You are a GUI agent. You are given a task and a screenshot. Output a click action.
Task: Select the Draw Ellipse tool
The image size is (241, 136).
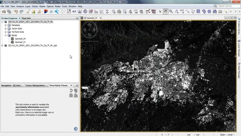(209, 12)
